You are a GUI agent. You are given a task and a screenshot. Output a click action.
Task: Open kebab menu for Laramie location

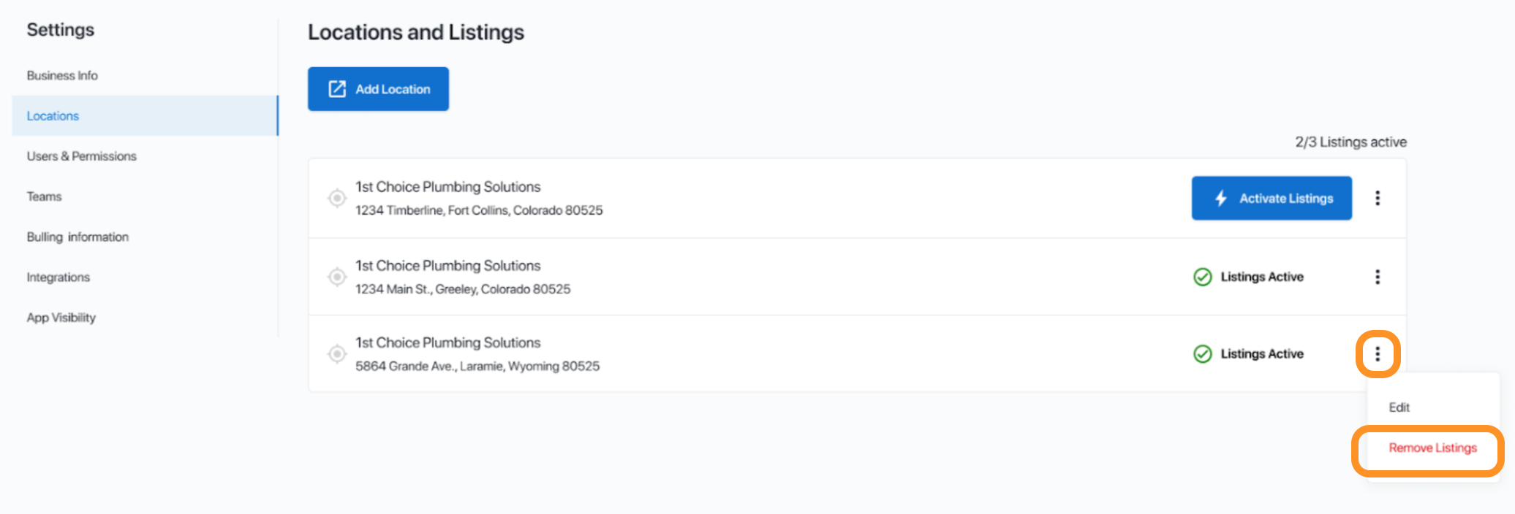[1378, 354]
